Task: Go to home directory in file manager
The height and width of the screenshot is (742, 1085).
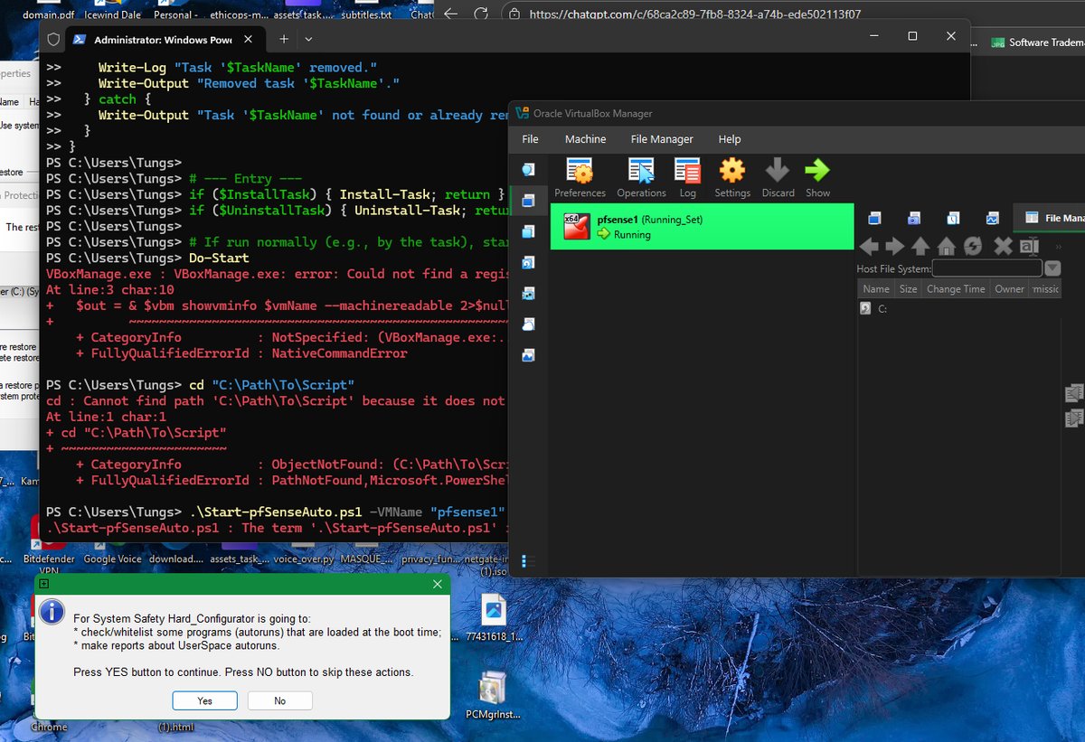Action: tap(947, 246)
